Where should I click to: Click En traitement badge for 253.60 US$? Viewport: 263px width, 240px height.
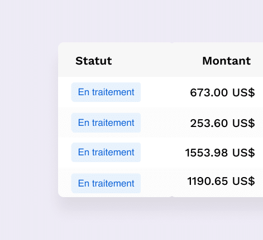tap(106, 123)
